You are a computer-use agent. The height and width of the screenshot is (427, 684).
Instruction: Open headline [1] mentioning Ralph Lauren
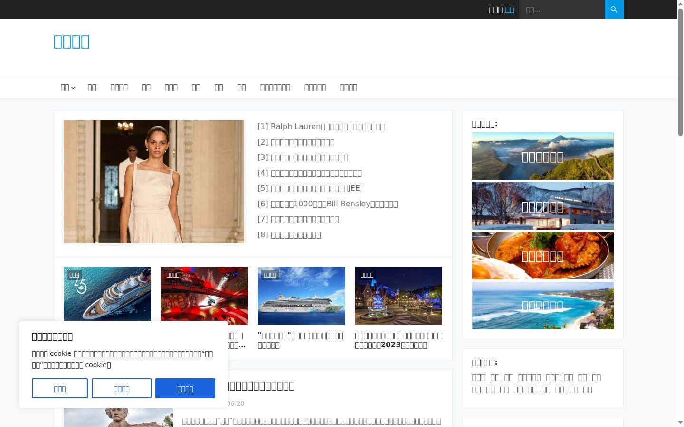coord(321,127)
